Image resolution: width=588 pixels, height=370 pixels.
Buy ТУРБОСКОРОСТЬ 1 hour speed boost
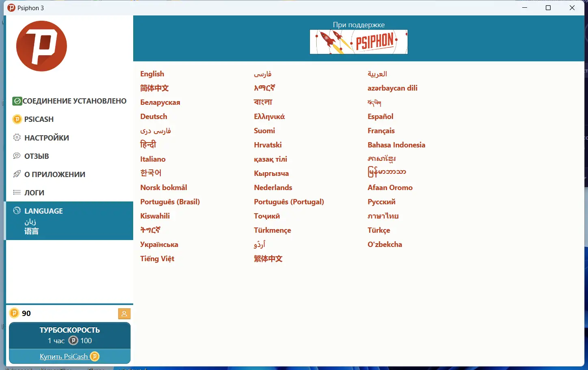coord(70,335)
